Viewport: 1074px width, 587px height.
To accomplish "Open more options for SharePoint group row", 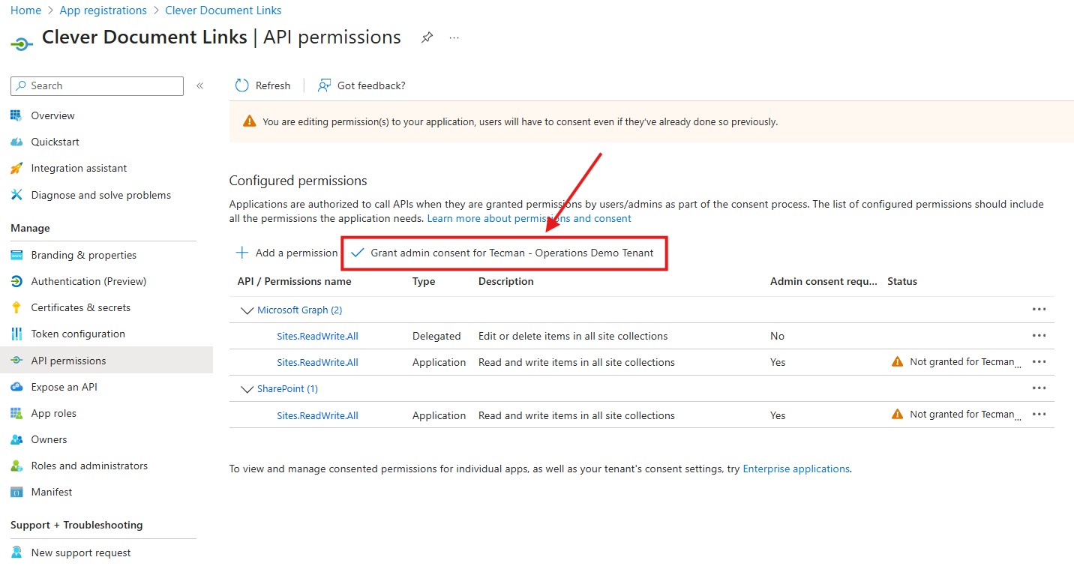I will [1039, 388].
